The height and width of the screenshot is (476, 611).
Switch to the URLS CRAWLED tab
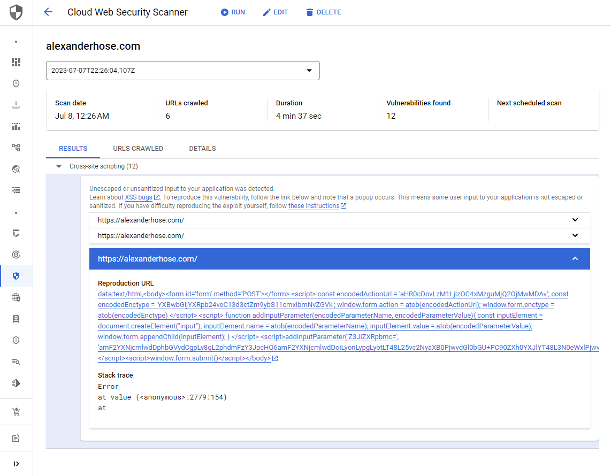pyautogui.click(x=138, y=148)
